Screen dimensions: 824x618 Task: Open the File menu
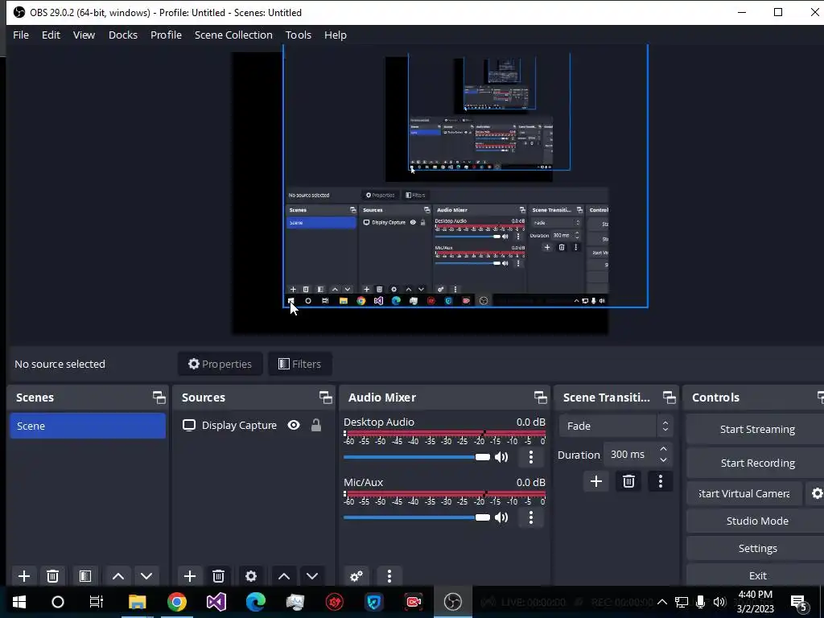point(21,35)
